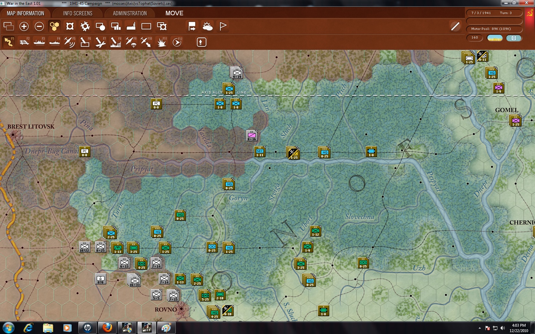Click the Motor Pool readout
The width and height of the screenshot is (535, 334).
(x=495, y=29)
